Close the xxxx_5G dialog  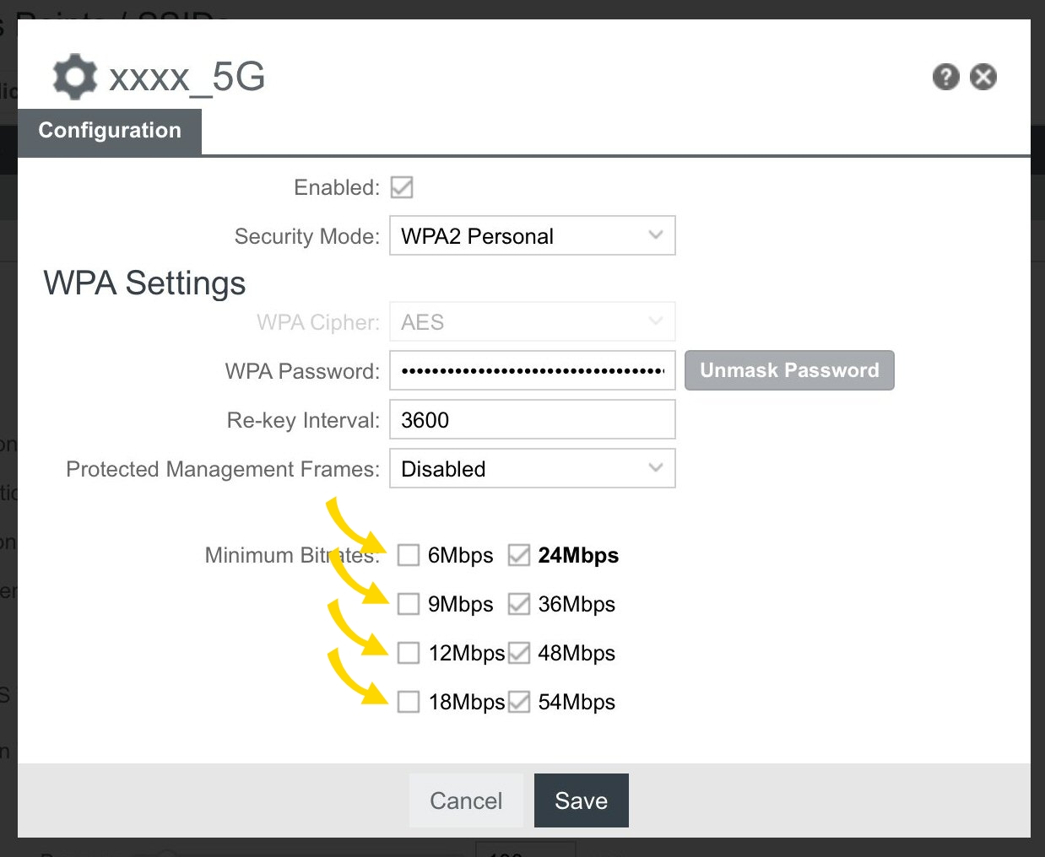click(983, 77)
